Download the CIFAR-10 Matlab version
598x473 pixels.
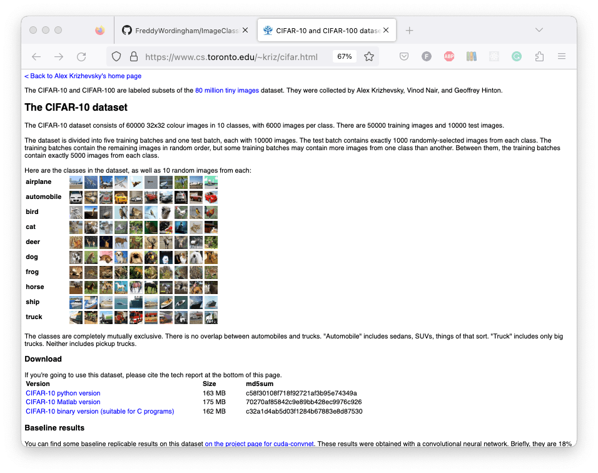63,402
